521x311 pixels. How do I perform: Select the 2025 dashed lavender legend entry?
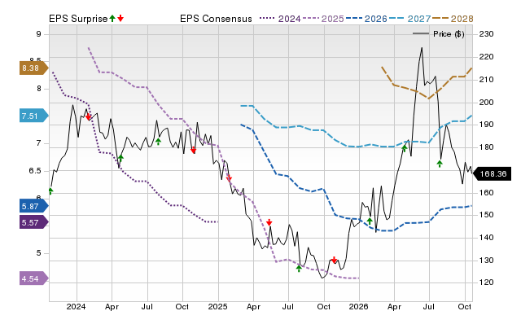pyautogui.click(x=323, y=19)
